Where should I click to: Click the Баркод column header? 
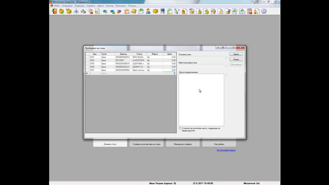coord(123,54)
